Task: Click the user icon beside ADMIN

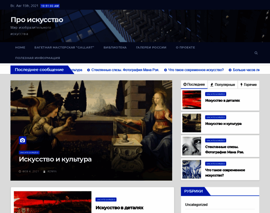Action: 44,171
